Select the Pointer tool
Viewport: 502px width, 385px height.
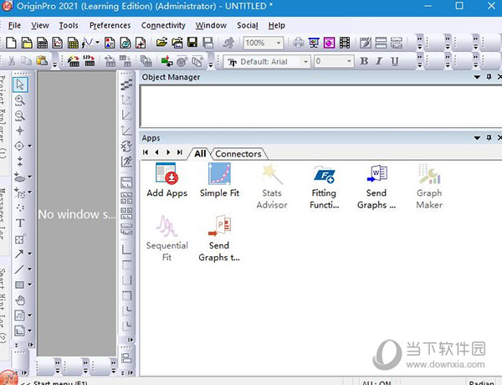coord(20,85)
